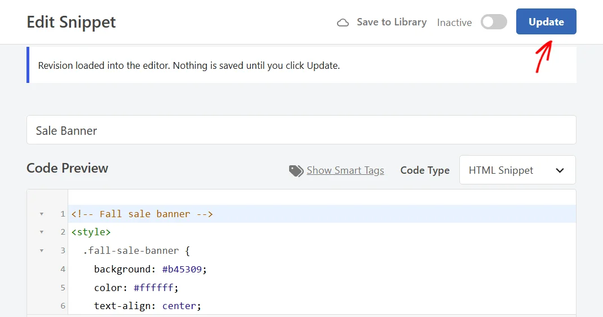Collapse code fold arrow on line 1

tap(42, 214)
